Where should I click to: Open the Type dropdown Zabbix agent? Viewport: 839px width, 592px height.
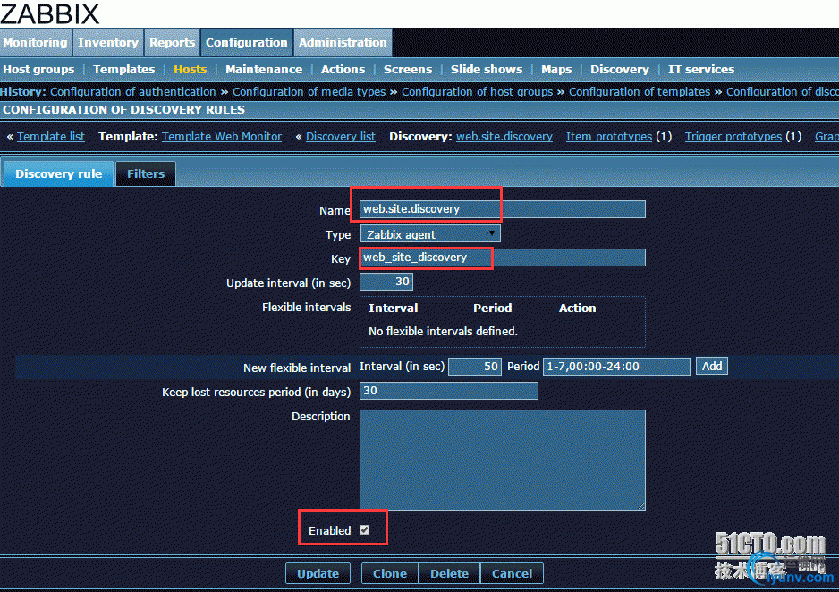(x=430, y=234)
